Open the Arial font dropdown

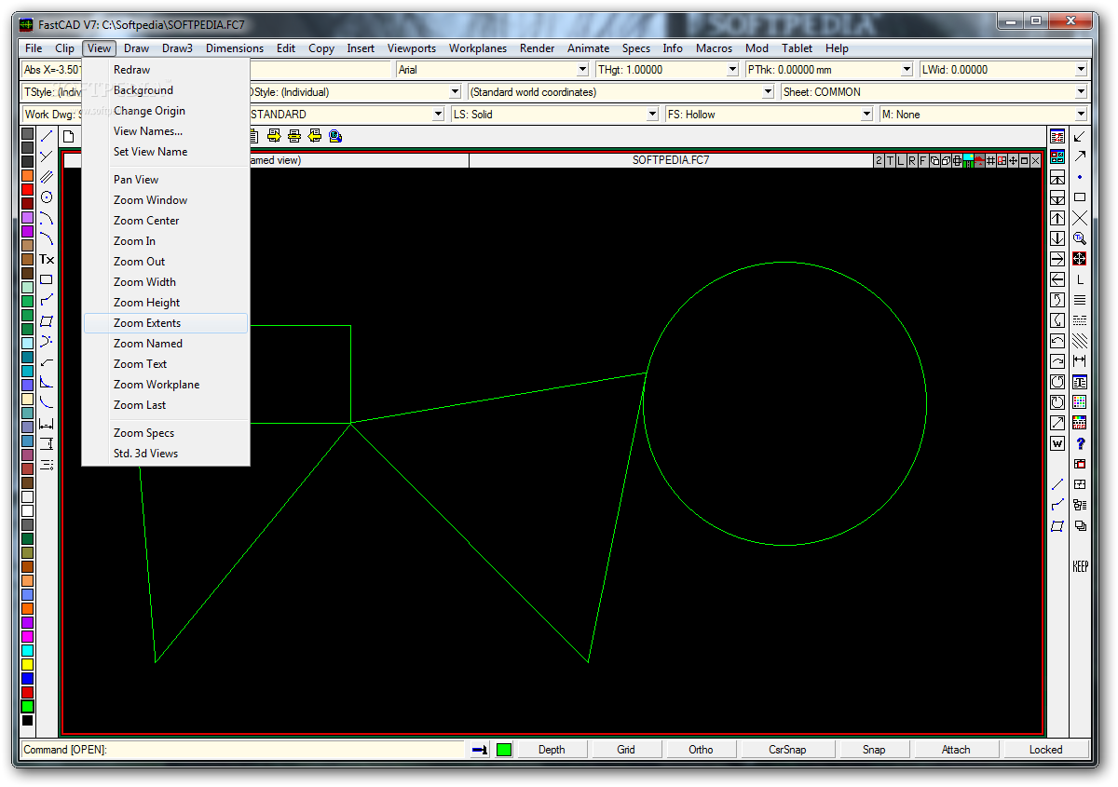(493, 70)
